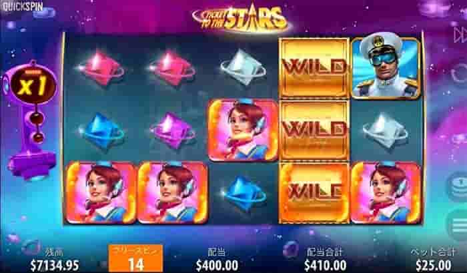Click the $25.00 total bet amount
The width and height of the screenshot is (467, 273).
tap(434, 265)
